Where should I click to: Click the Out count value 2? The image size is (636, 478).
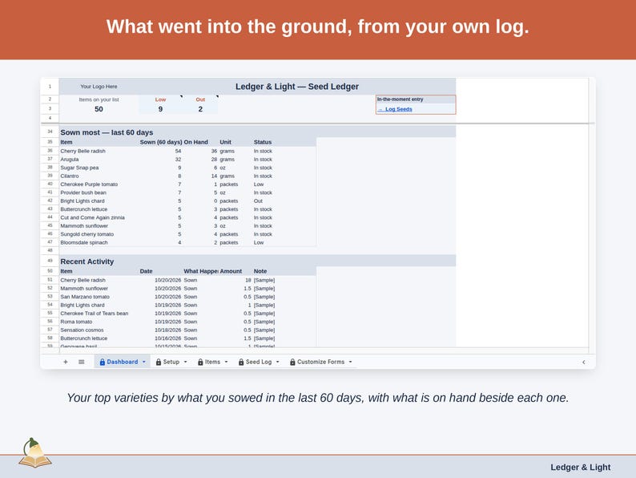tap(200, 109)
